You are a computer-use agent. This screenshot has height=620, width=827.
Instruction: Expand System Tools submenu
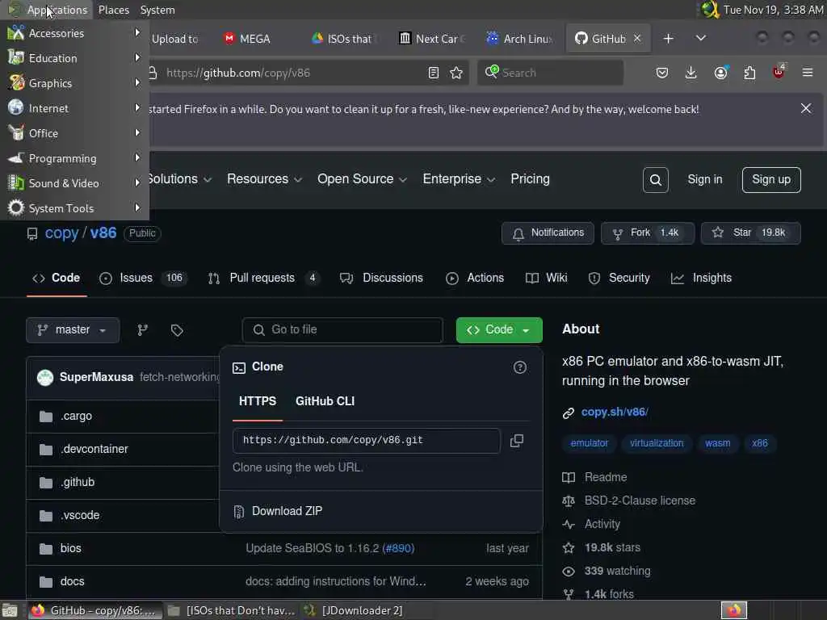pos(74,208)
